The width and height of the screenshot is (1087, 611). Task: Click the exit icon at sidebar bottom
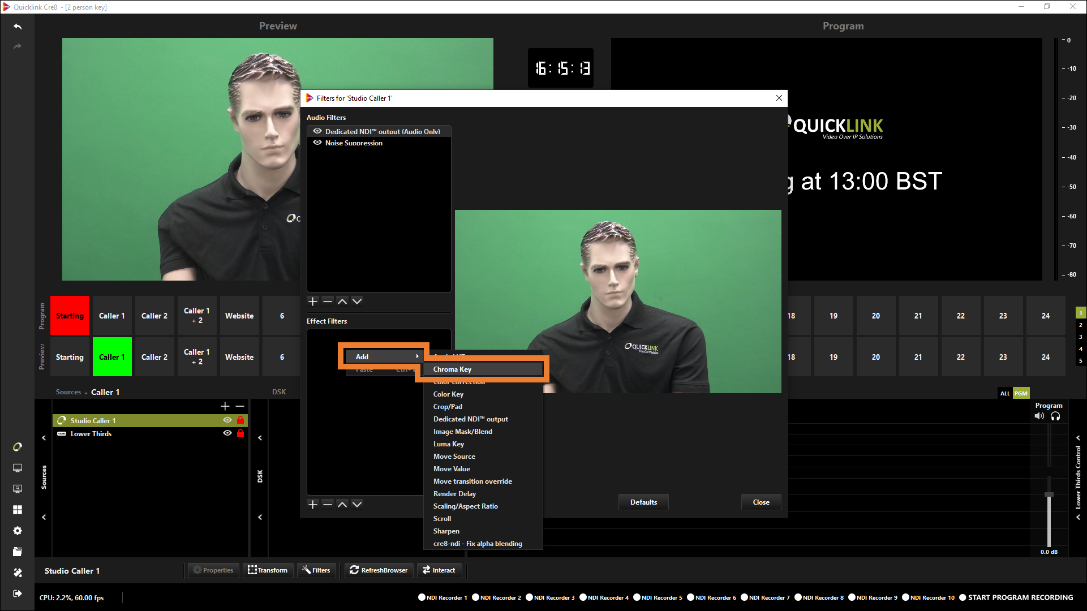point(18,593)
